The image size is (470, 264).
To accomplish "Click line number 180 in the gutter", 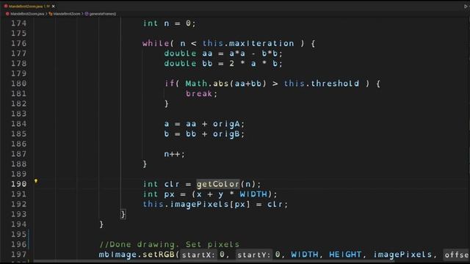I will coord(18,84).
